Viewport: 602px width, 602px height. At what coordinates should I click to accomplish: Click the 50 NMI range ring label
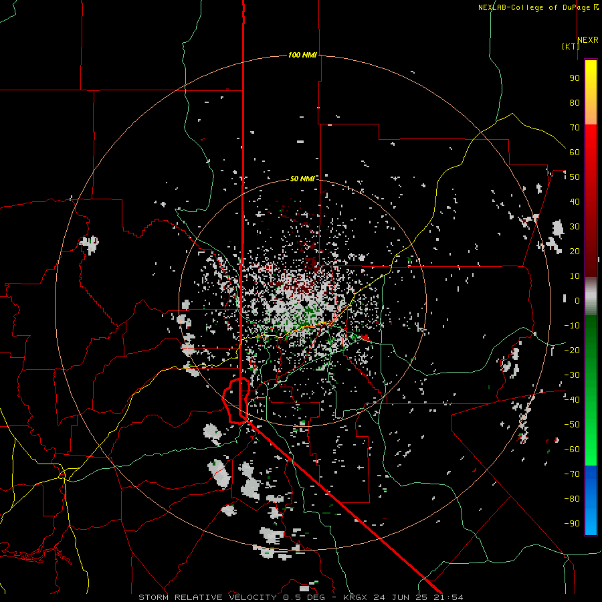pyautogui.click(x=302, y=179)
